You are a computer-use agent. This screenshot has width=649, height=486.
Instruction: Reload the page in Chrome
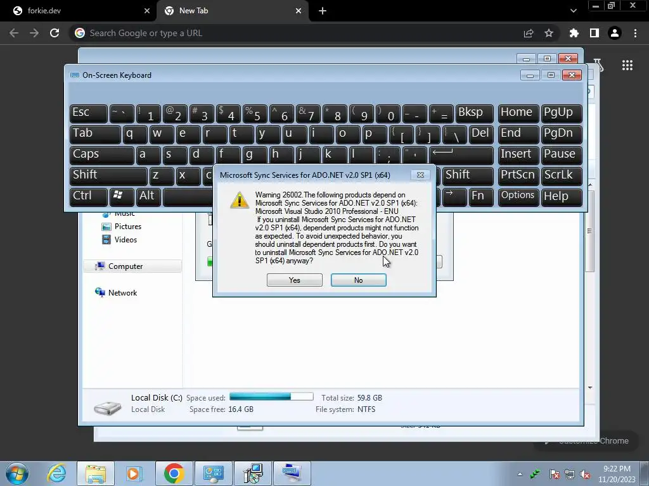(55, 33)
